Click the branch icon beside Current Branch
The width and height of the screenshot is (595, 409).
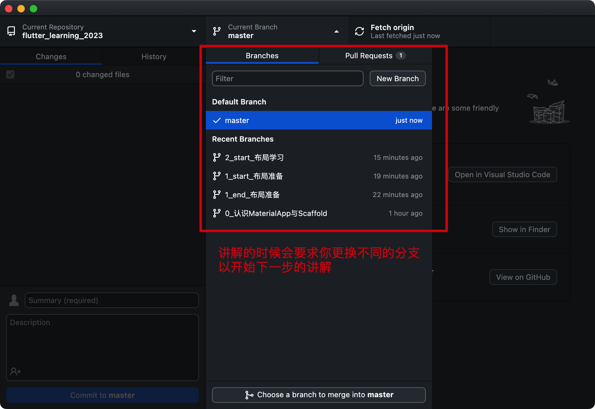tap(217, 31)
